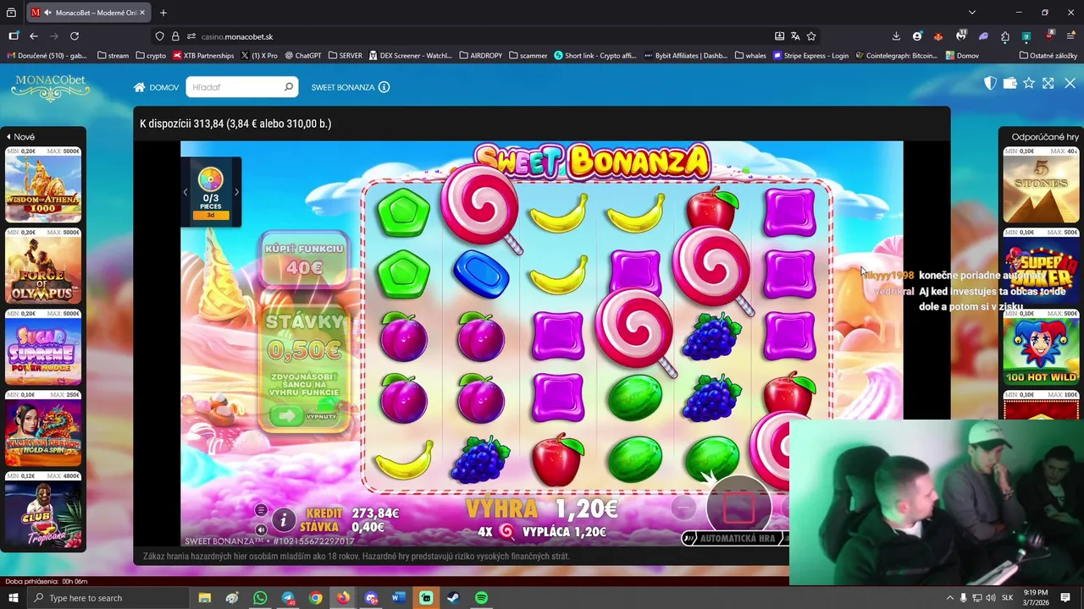
Task: Open the slot game hamburger menu
Action: (261, 510)
